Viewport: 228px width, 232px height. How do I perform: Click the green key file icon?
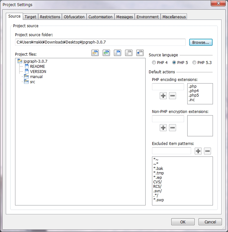pos(106,53)
